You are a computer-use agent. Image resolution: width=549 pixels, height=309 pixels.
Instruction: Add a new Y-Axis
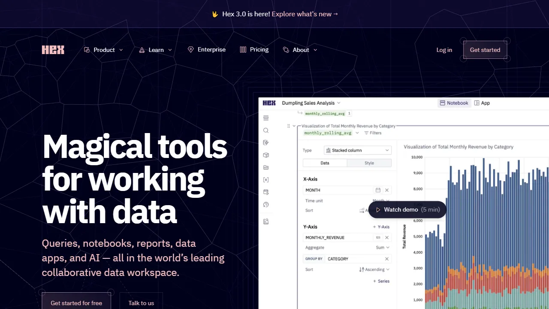click(x=381, y=227)
